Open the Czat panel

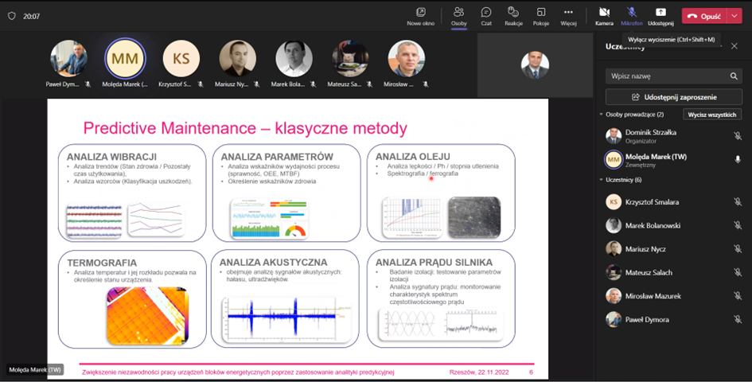coord(485,15)
